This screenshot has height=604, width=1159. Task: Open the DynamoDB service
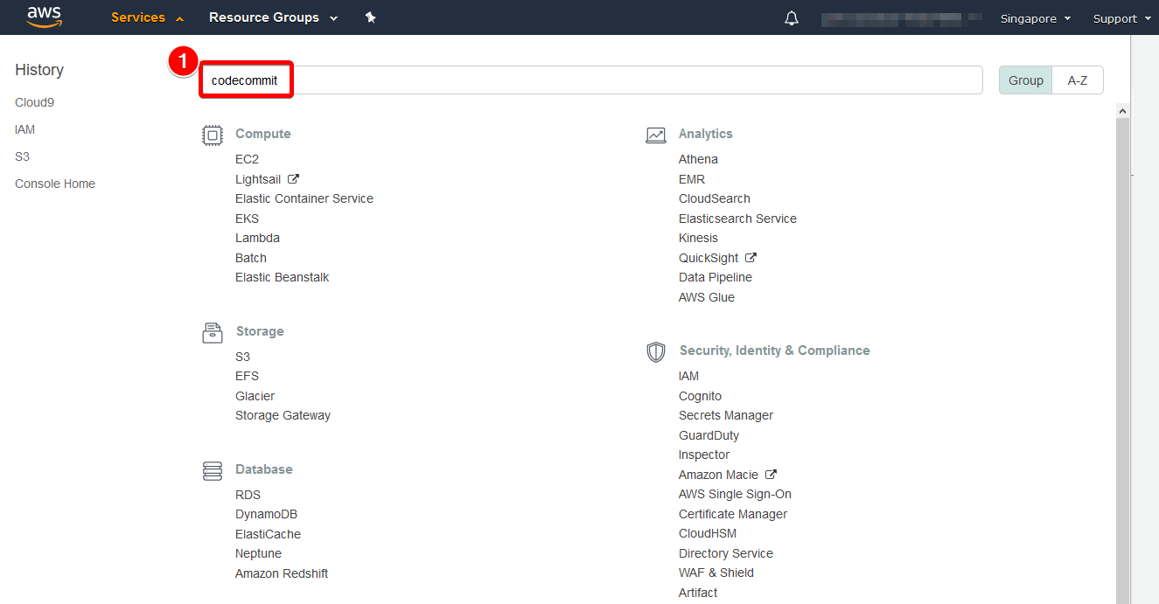click(266, 514)
